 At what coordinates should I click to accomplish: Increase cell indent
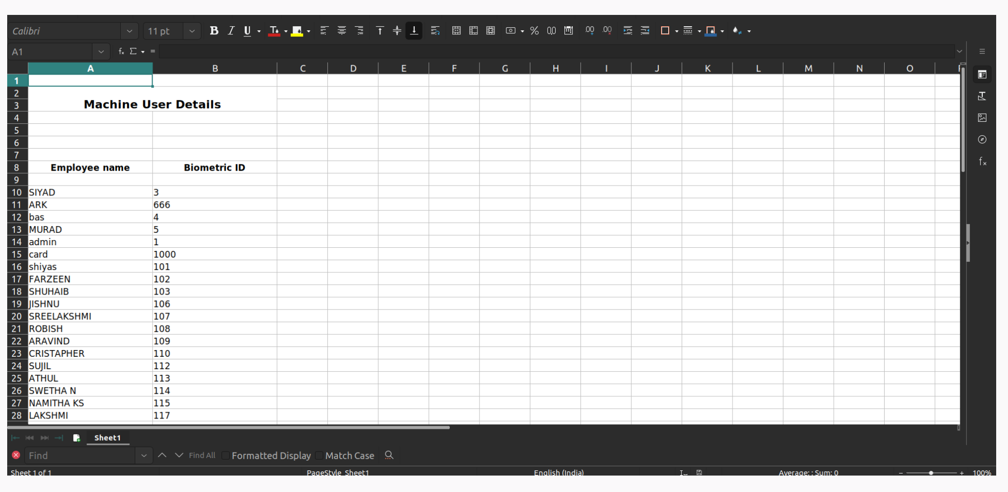pyautogui.click(x=628, y=31)
